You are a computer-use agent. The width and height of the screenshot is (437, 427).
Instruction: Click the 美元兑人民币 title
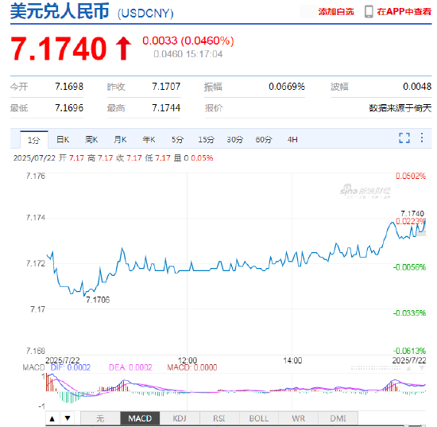[x=60, y=11]
